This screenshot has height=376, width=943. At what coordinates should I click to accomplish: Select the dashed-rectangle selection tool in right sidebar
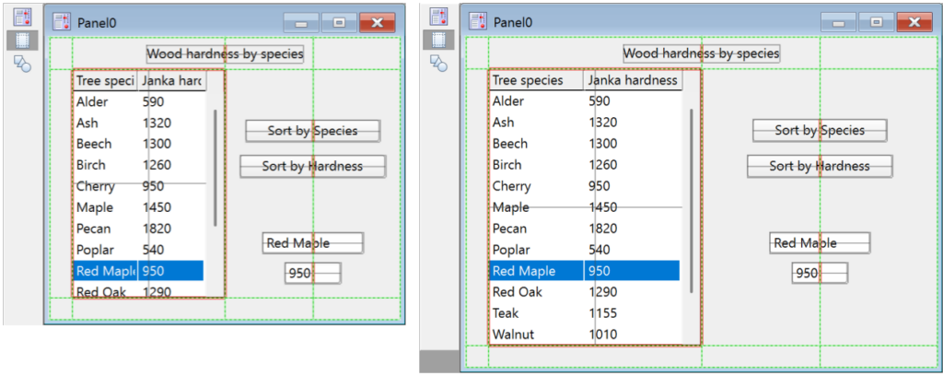438,40
